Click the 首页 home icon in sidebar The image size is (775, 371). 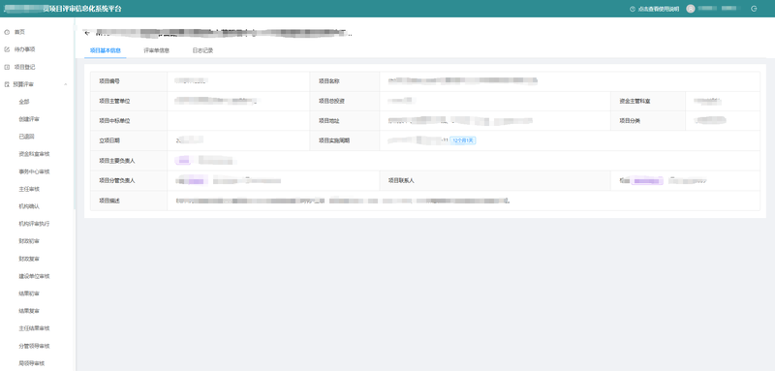pos(7,32)
